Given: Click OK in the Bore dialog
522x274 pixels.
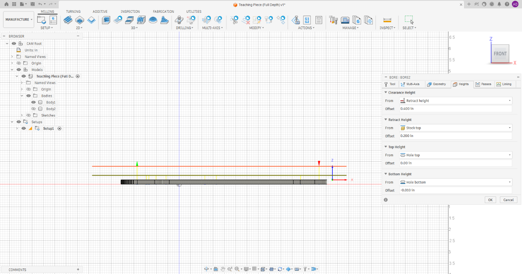Looking at the screenshot, I should pos(490,200).
